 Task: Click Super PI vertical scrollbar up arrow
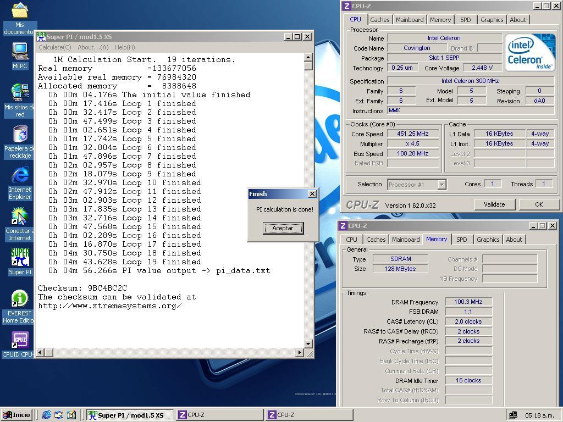click(x=308, y=57)
